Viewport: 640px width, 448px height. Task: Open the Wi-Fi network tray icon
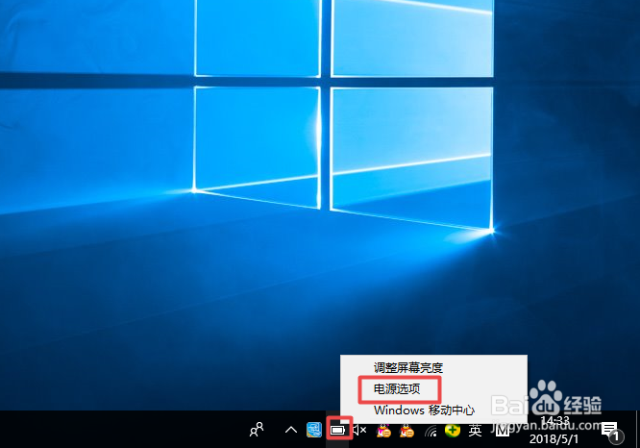tap(431, 431)
